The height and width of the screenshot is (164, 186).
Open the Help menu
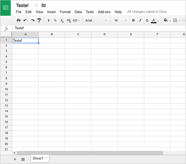[x=118, y=12]
